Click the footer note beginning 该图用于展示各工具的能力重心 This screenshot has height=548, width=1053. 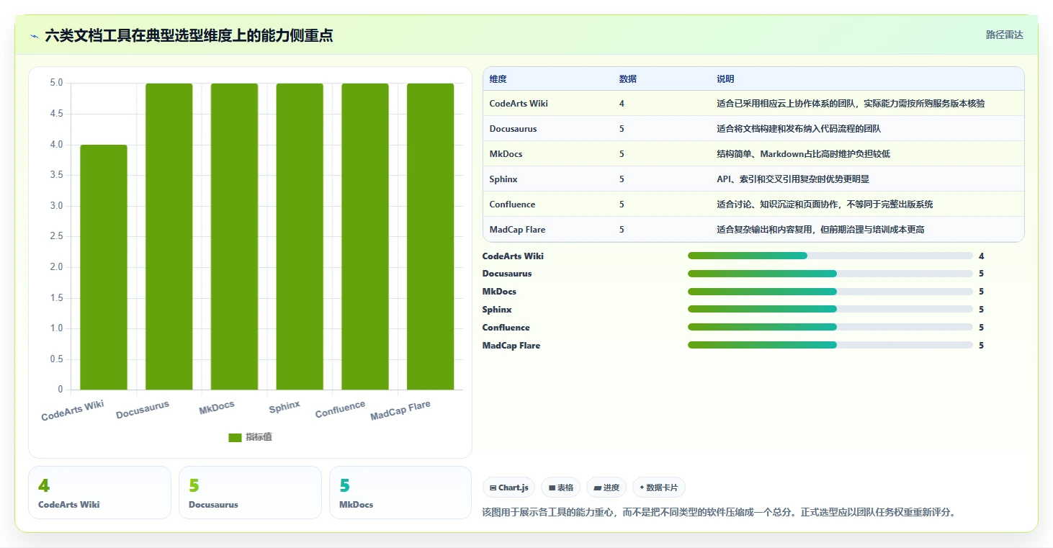[x=719, y=512]
